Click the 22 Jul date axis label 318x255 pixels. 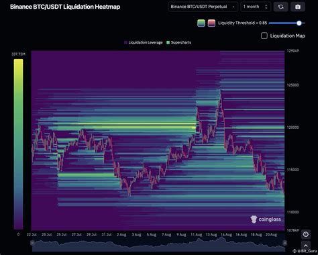click(x=32, y=235)
